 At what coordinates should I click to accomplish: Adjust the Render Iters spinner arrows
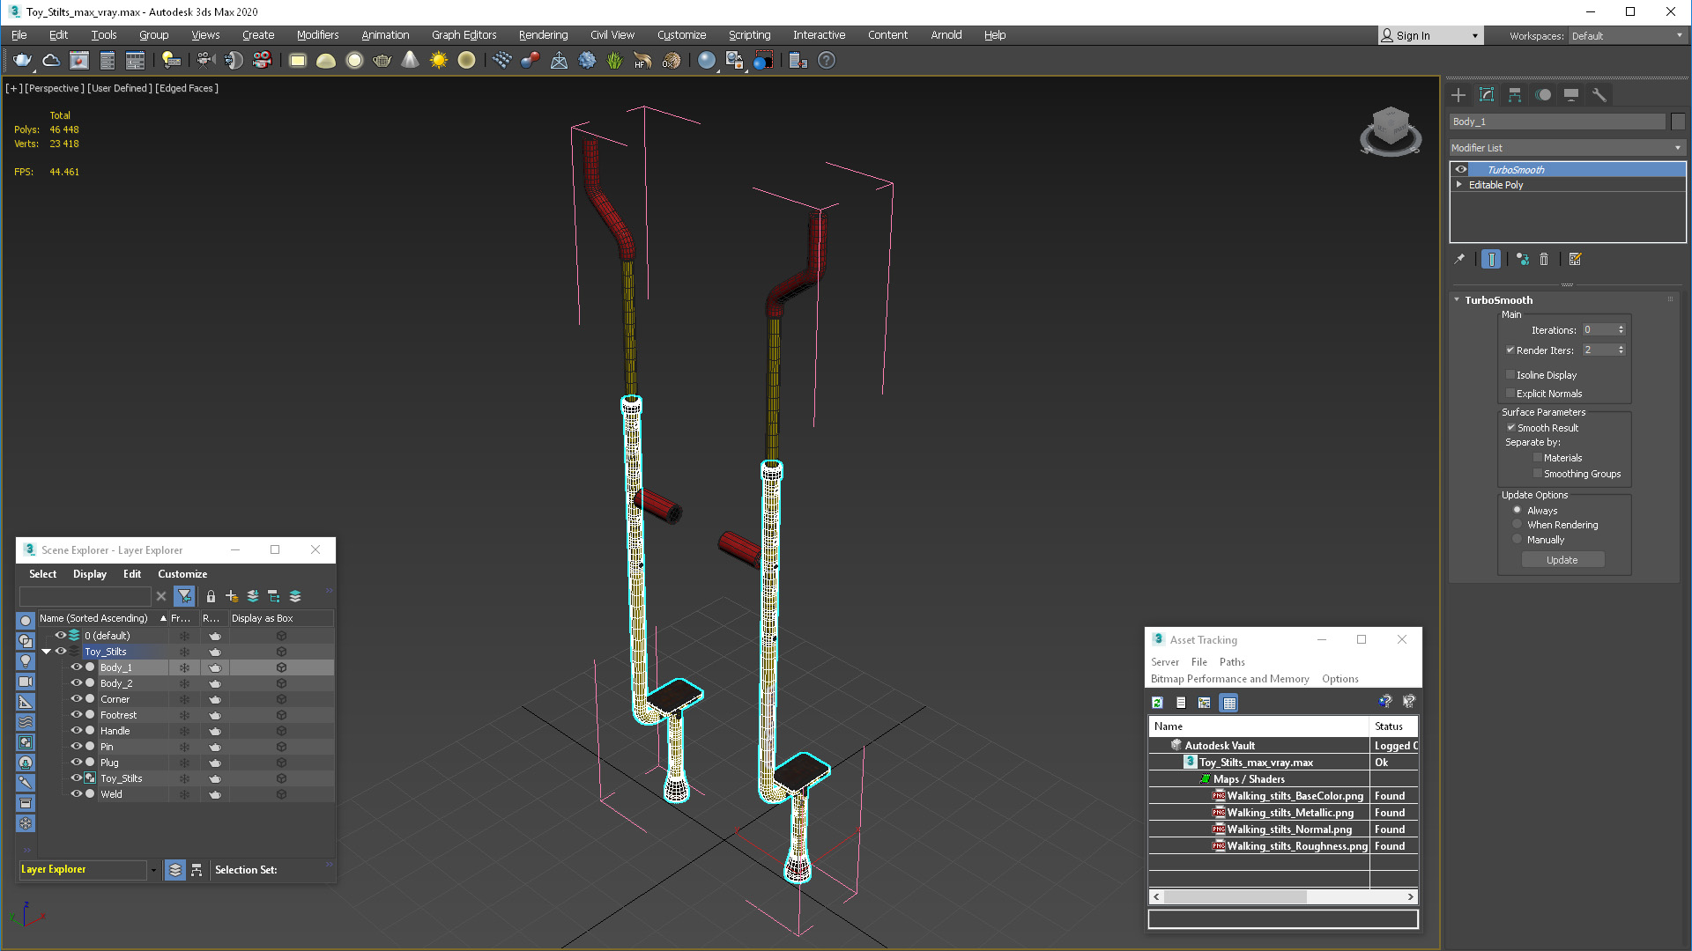[x=1621, y=350]
